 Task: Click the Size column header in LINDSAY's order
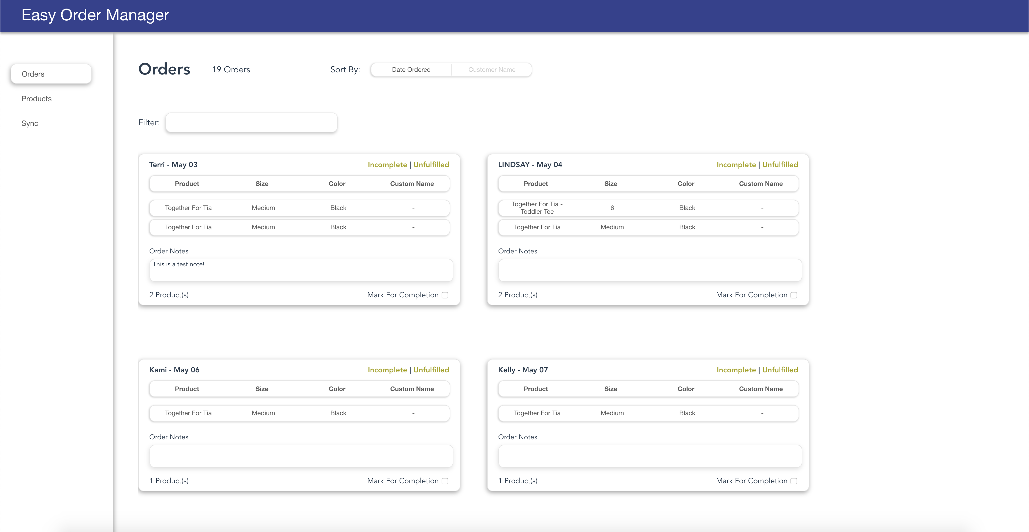point(610,184)
